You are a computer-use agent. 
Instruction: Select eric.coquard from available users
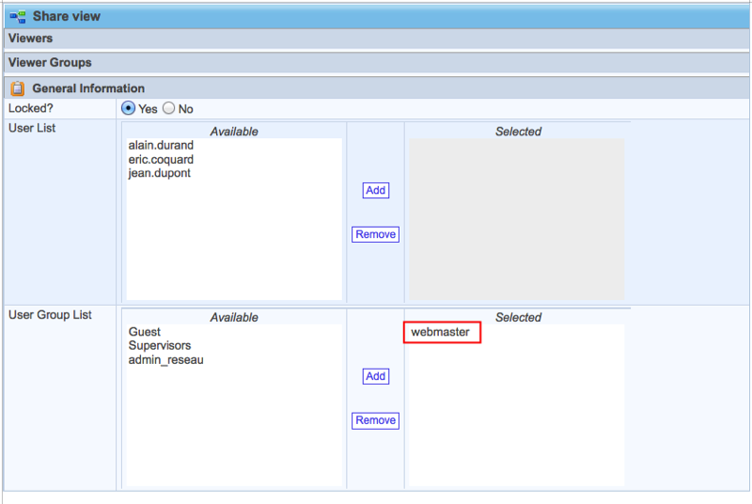tap(161, 160)
